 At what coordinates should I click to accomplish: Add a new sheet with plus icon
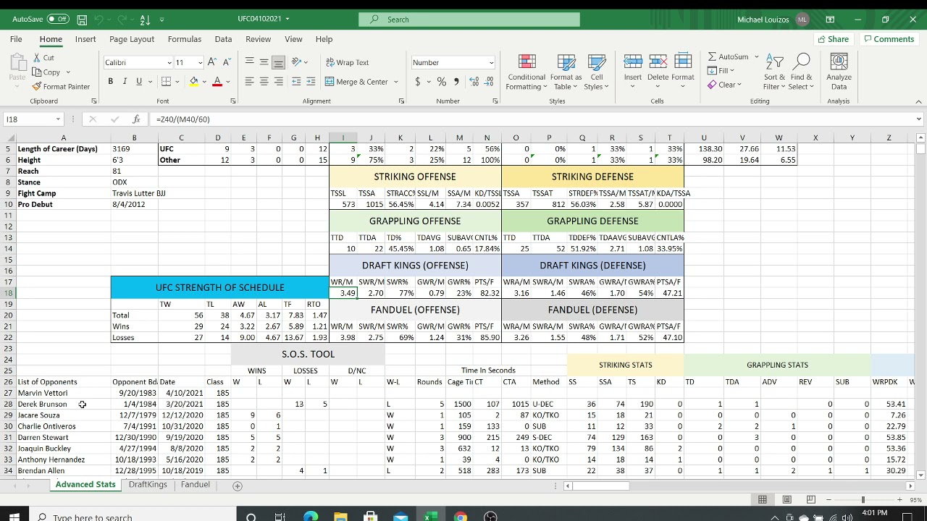tap(237, 486)
